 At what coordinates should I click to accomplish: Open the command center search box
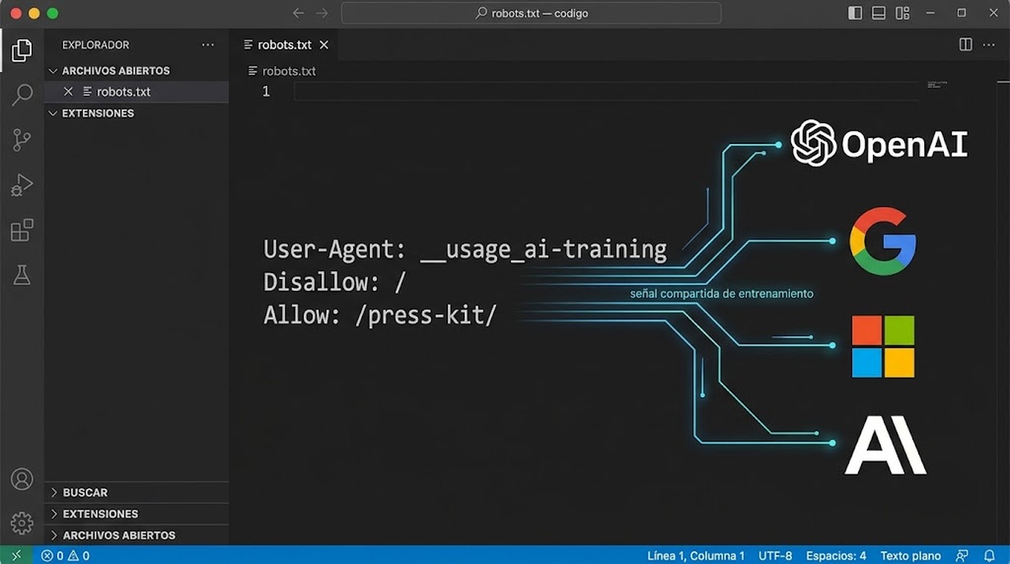531,13
